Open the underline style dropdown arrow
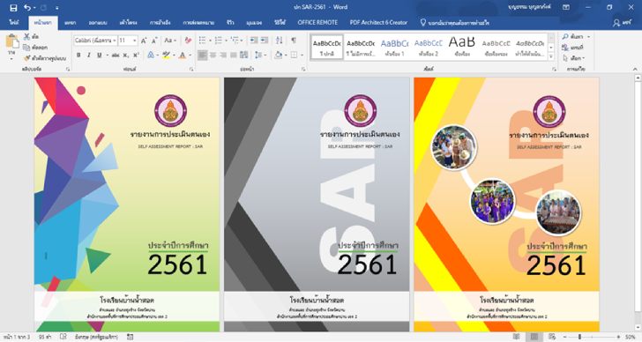The height and width of the screenshot is (342, 642). coord(107,55)
